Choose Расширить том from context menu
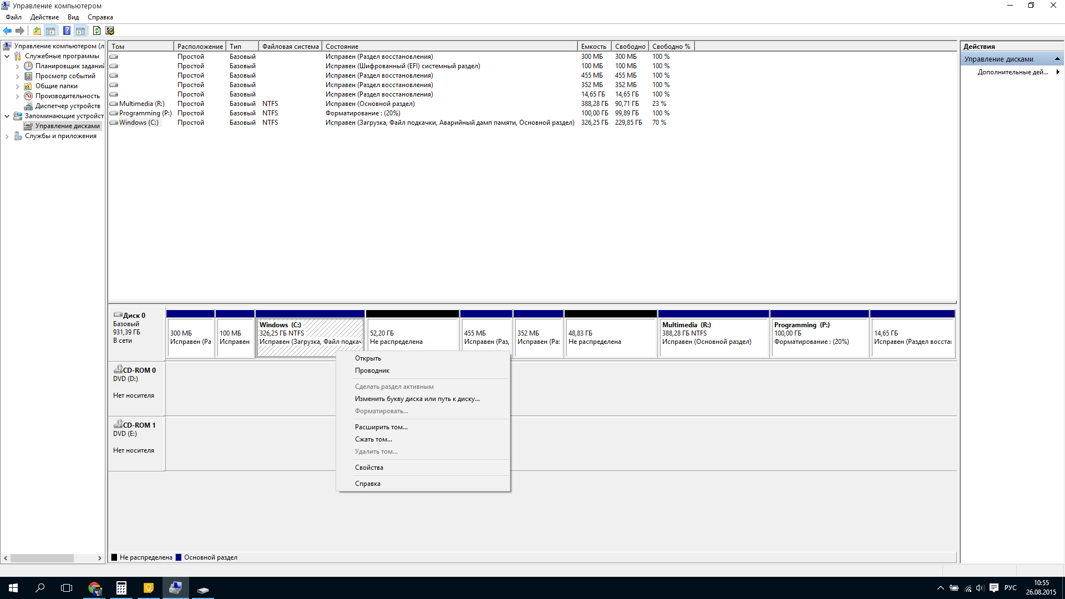Image resolution: width=1065 pixels, height=599 pixels. pos(423,427)
